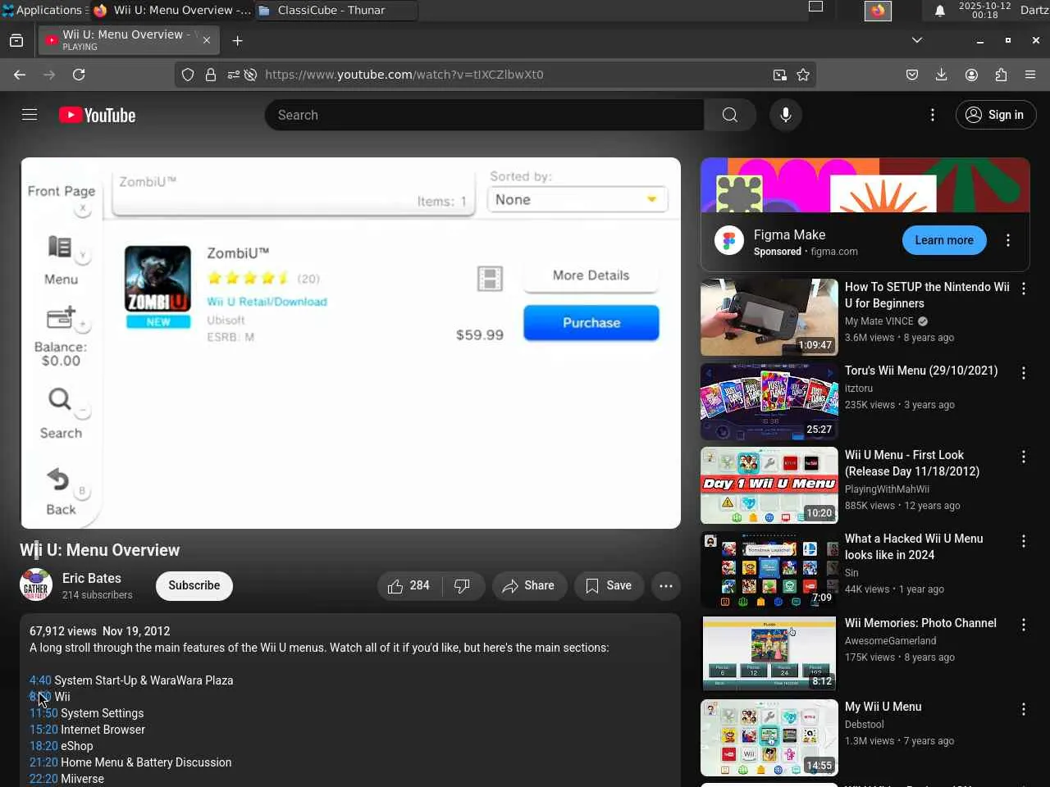Screen dimensions: 1050x787
Task: Open options for My Wii U Menu video
Action: coord(1024,709)
